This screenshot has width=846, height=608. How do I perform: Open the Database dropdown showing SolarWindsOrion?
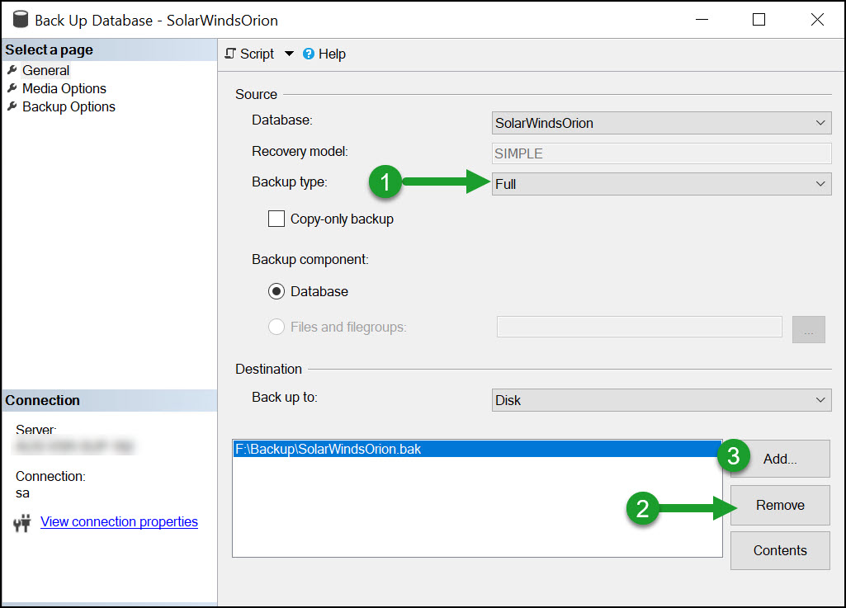[821, 123]
